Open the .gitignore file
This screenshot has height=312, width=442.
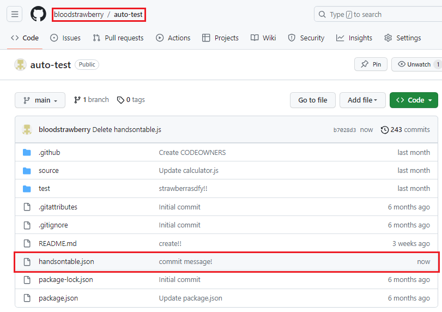(53, 225)
